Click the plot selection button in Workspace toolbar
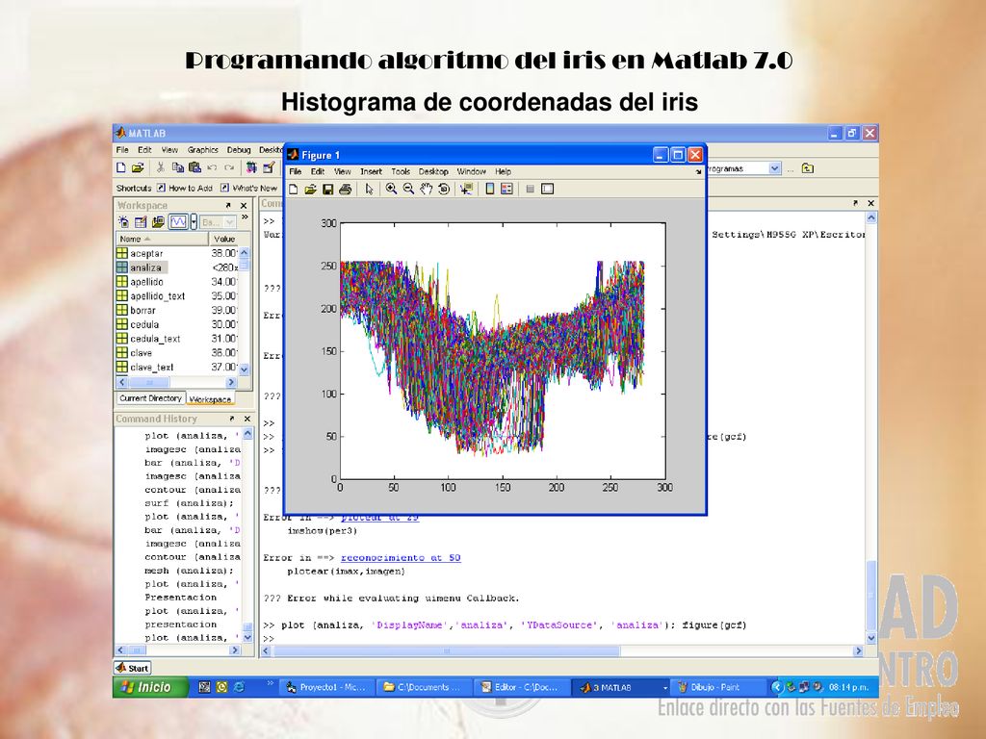 (178, 222)
